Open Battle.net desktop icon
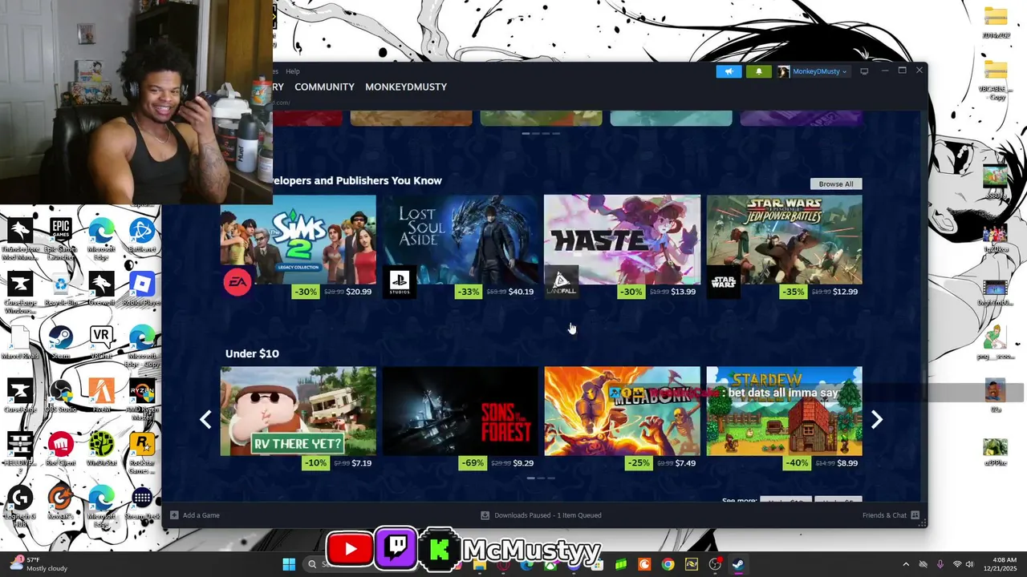 142,237
